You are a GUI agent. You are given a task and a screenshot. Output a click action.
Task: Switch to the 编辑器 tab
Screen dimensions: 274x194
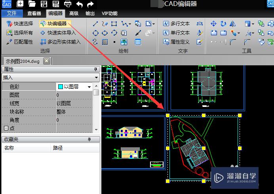click(x=55, y=13)
